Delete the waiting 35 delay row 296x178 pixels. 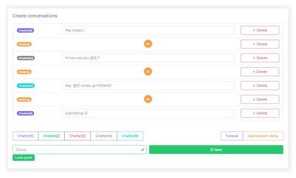point(260,72)
